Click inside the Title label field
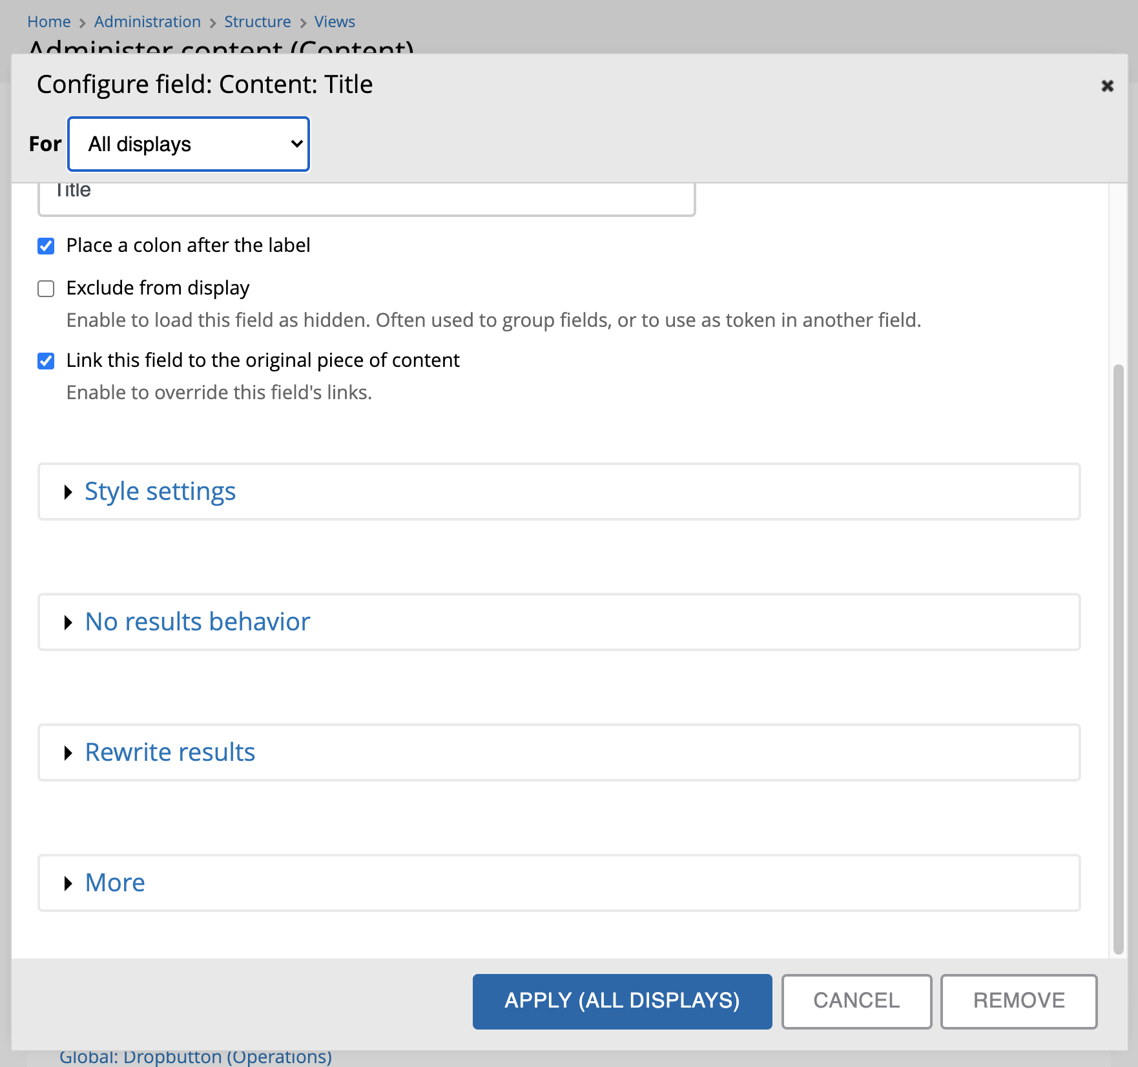 point(367,194)
